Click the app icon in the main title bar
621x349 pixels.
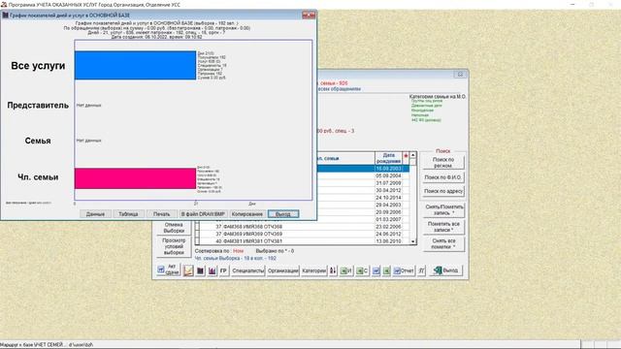(x=4, y=4)
